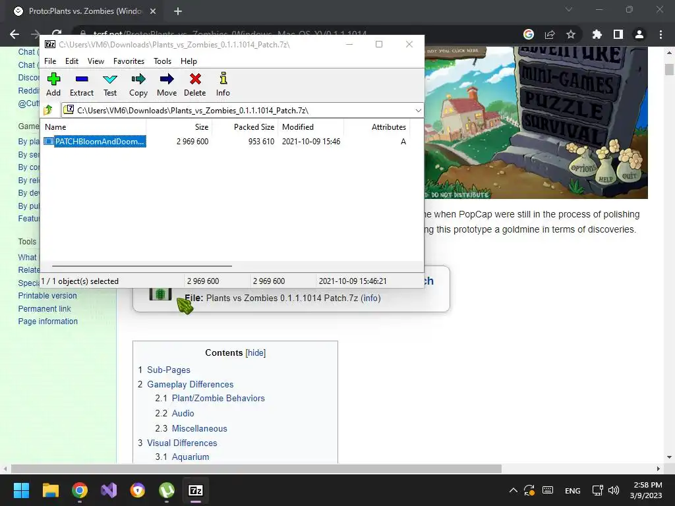Switch to Chrome in taskbar

pos(80,490)
